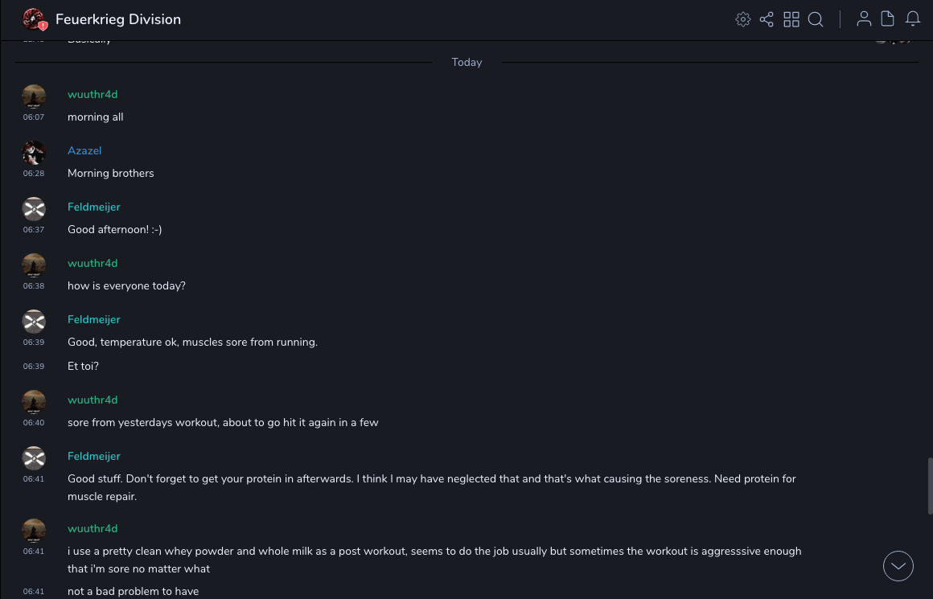The width and height of the screenshot is (933, 599).
Task: Click wuuthr4d's avatar beside "morning all"
Action: coord(34,96)
